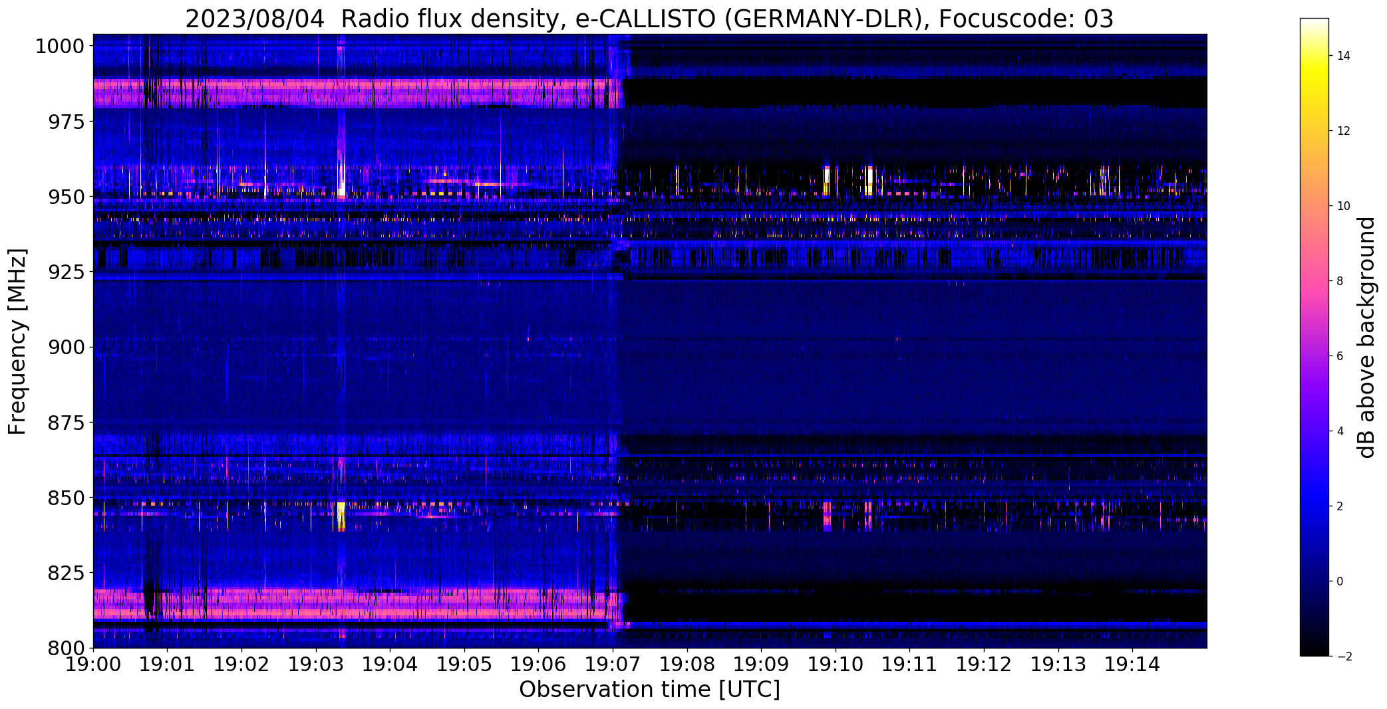Click the 875 frequency tick label

[67, 422]
